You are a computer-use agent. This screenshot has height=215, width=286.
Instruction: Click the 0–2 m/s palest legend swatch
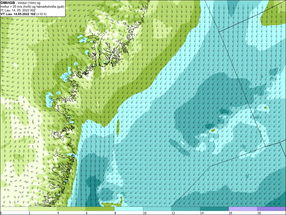[14, 209]
